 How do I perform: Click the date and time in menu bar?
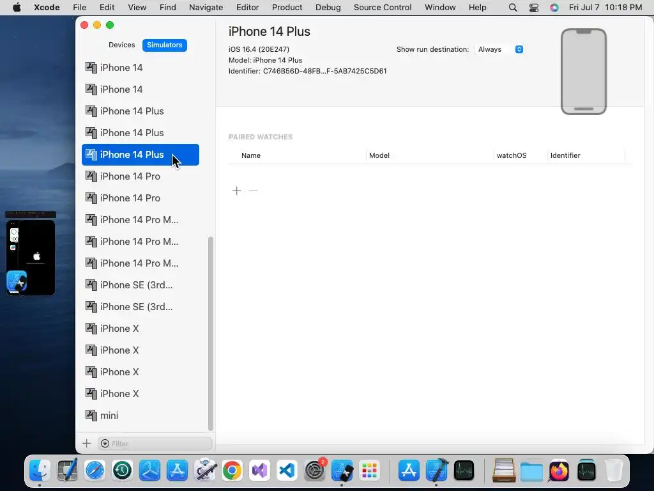click(605, 8)
